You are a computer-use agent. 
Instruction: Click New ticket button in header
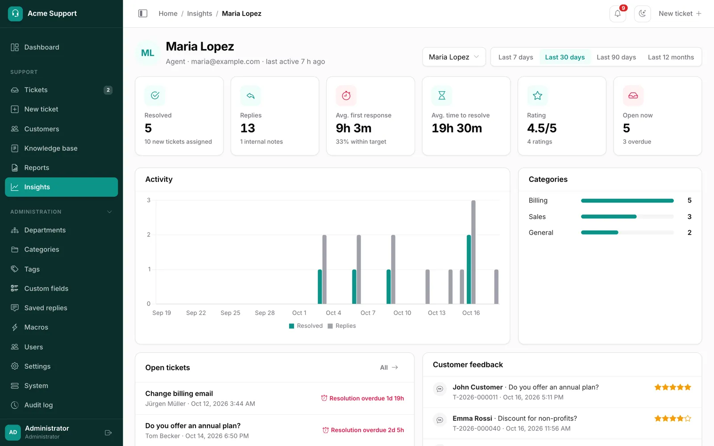click(x=680, y=13)
